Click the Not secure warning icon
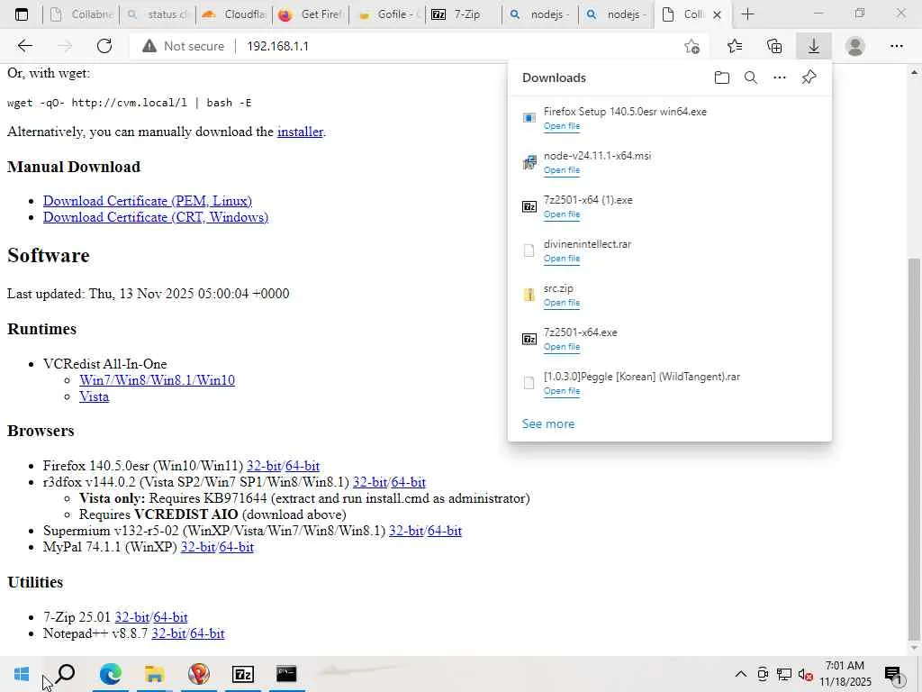This screenshot has height=692, width=922. [149, 46]
